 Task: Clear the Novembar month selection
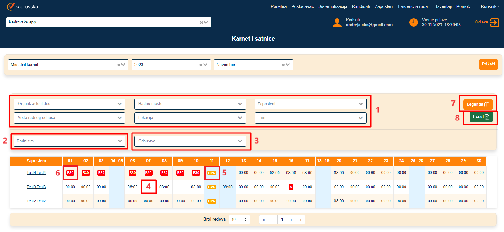click(283, 65)
